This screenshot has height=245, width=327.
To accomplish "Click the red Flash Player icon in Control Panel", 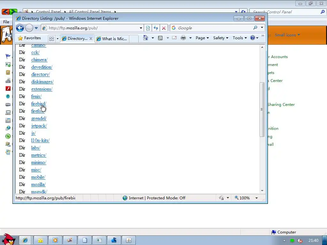I will pyautogui.click(x=8, y=88).
